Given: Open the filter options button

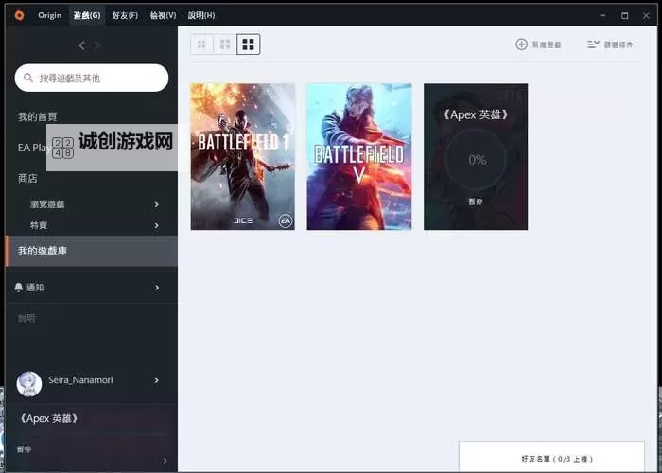Looking at the screenshot, I should 610,44.
